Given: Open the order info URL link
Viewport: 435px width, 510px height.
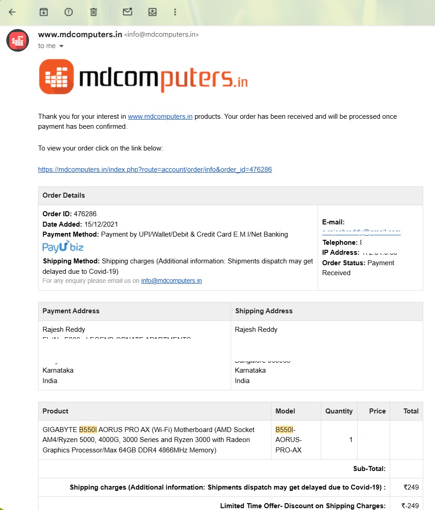Looking at the screenshot, I should [x=155, y=170].
